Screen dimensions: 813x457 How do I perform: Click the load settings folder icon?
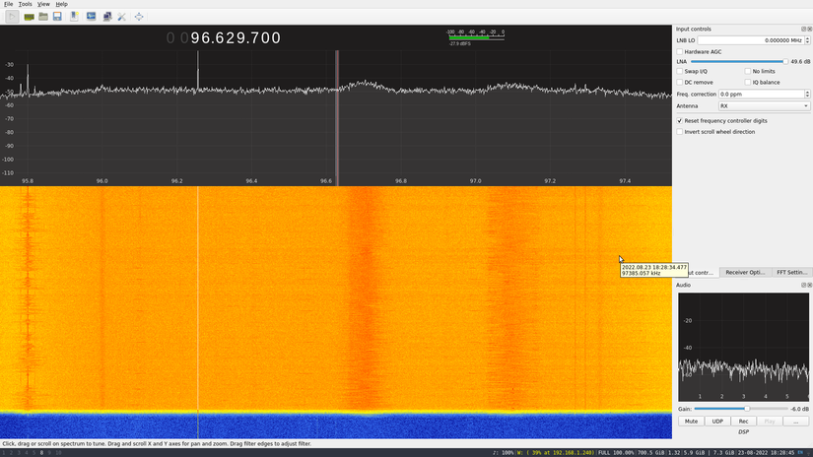[43, 17]
